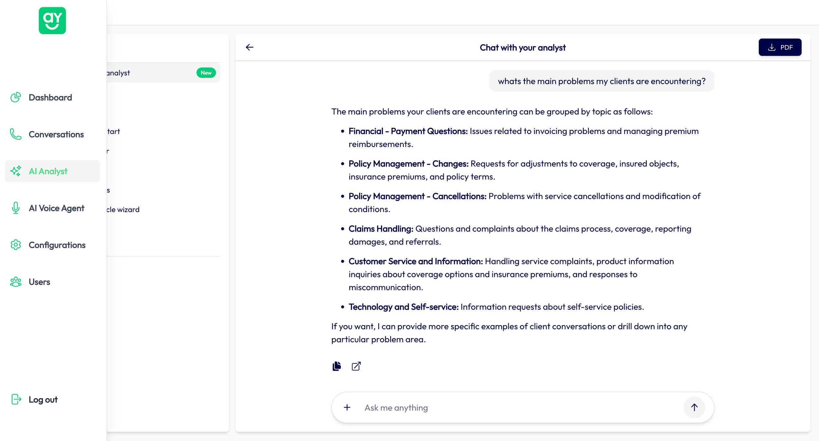Click the Log out label

(43, 399)
